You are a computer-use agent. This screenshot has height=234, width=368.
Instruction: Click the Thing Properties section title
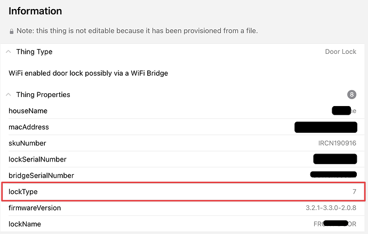coord(43,94)
